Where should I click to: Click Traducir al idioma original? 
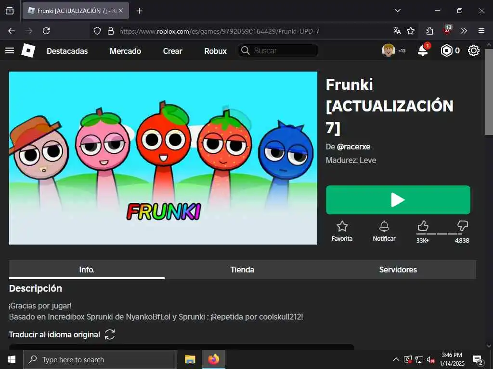[x=54, y=334]
